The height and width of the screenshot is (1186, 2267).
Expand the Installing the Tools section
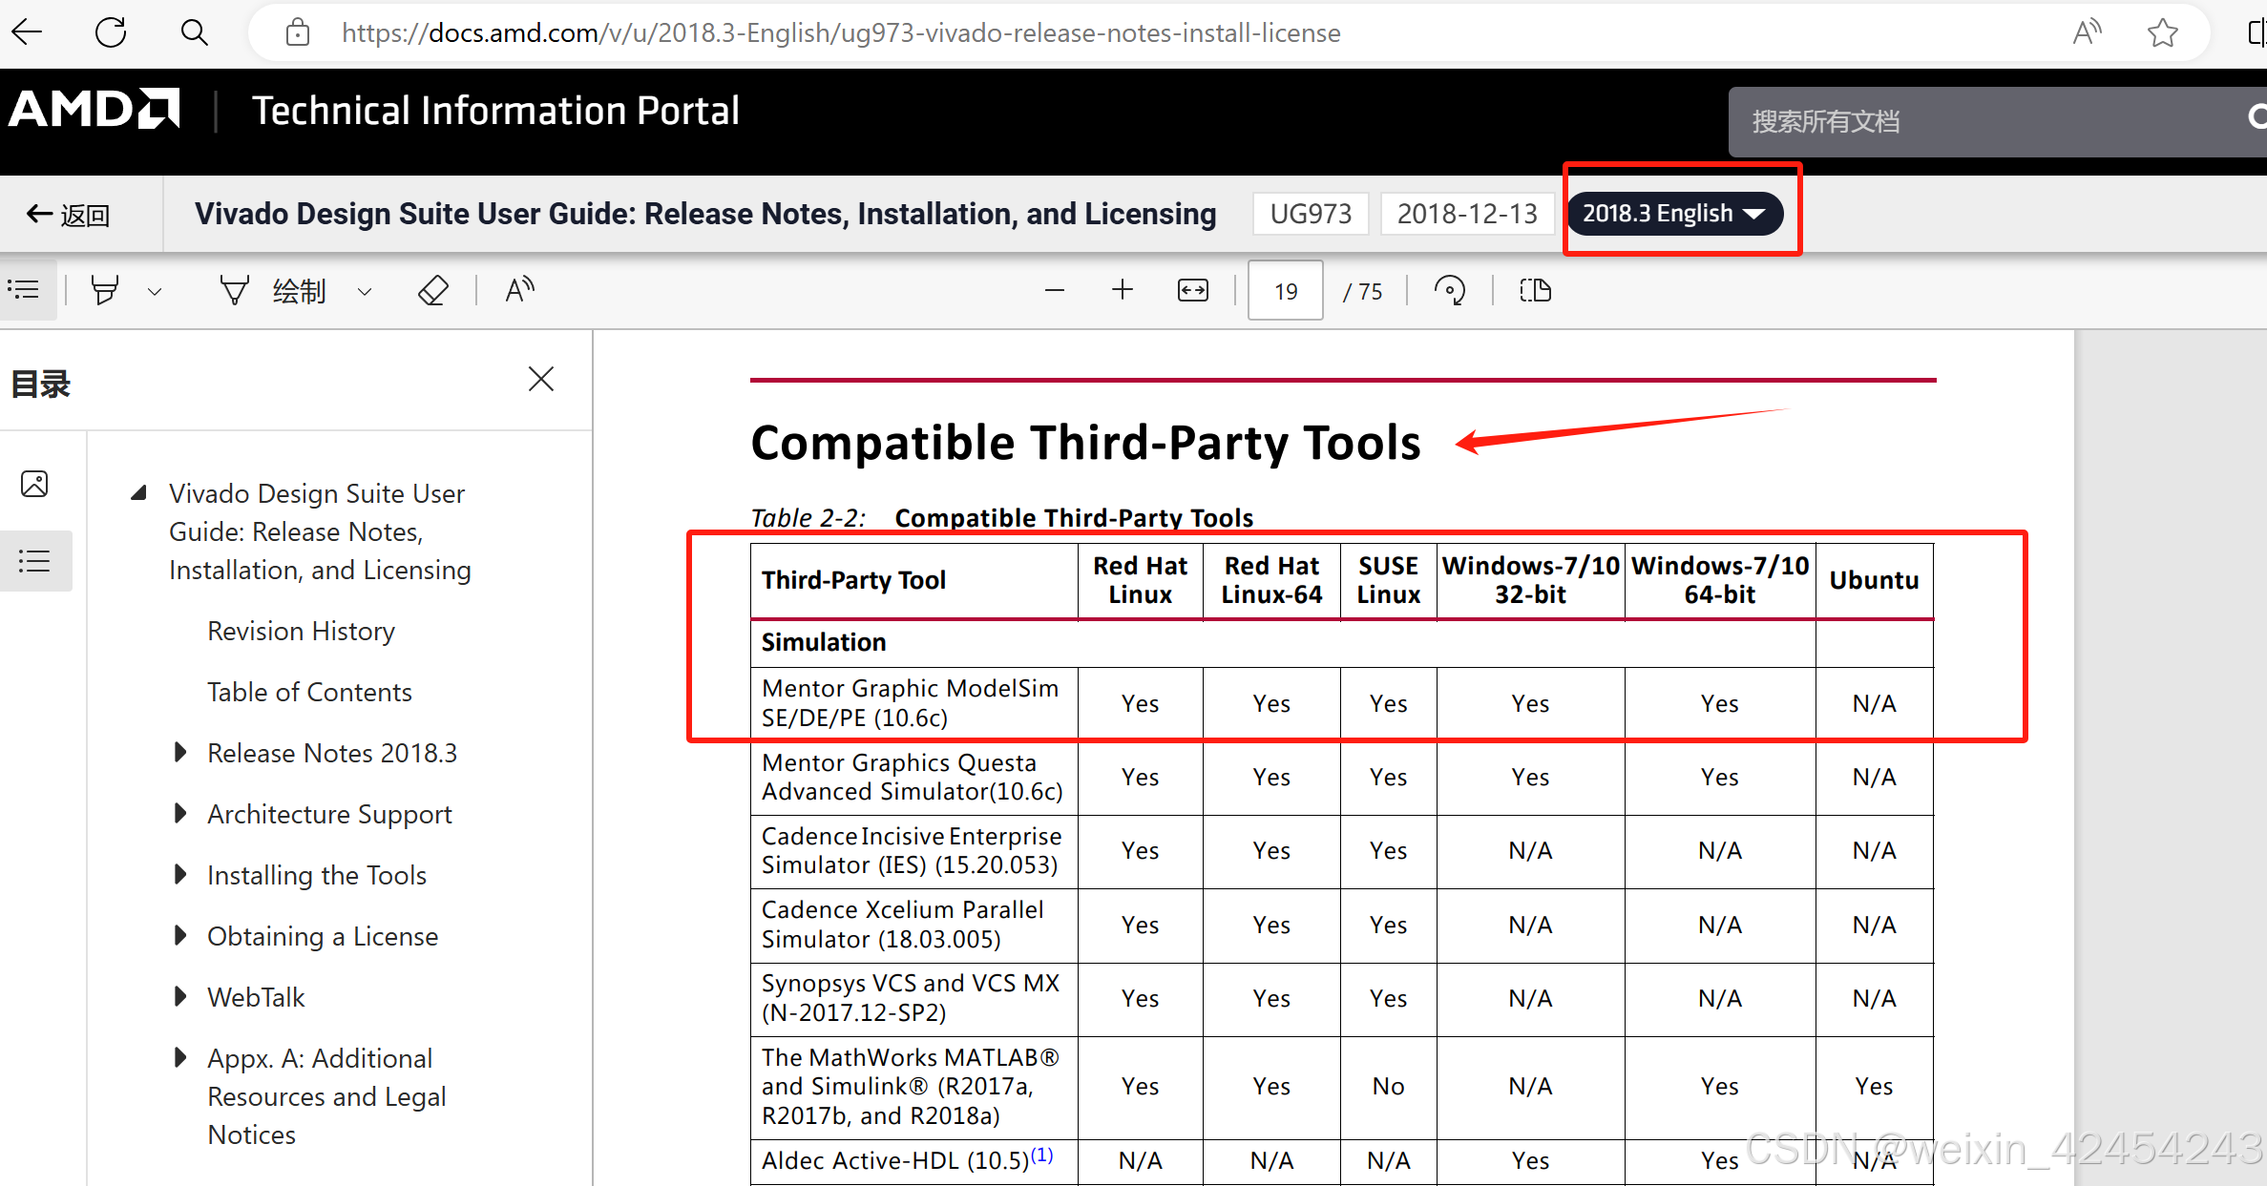click(180, 875)
